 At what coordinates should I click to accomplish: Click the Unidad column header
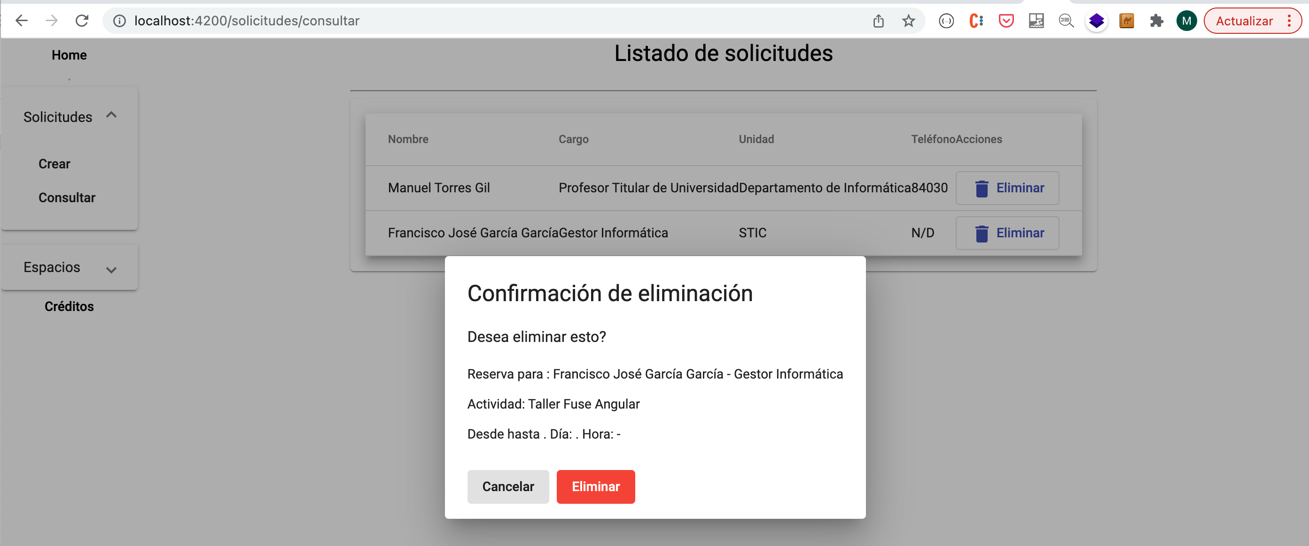point(756,139)
